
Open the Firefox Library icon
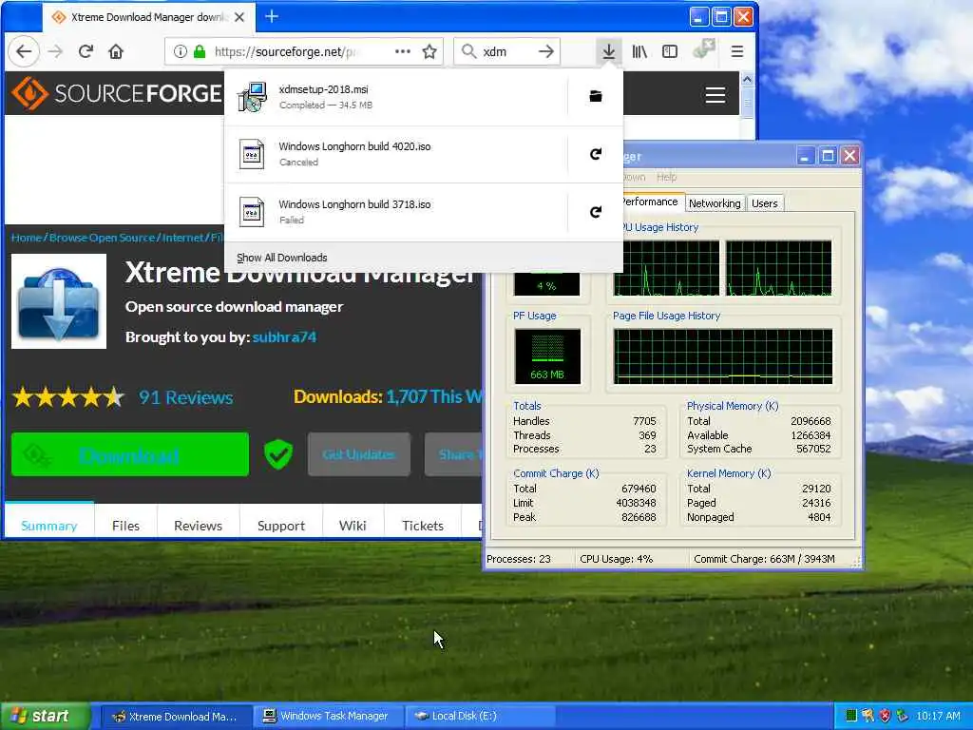click(639, 51)
